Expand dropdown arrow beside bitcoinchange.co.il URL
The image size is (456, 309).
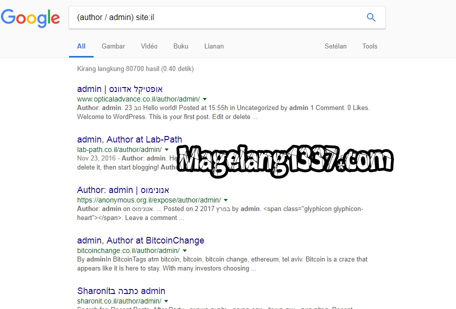185,250
